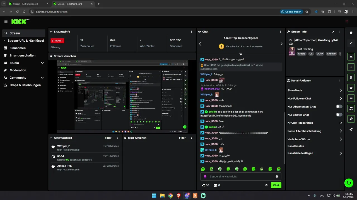Open Stream-URL & -Schlüssel page
The height and width of the screenshot is (200, 357).
point(24,41)
